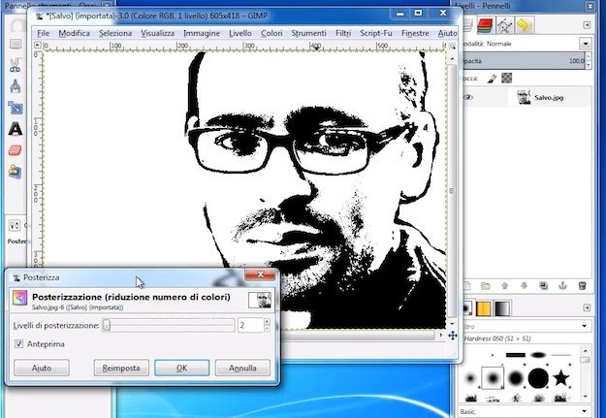Switch to the Gradients tab (black-white swatch)

click(501, 308)
